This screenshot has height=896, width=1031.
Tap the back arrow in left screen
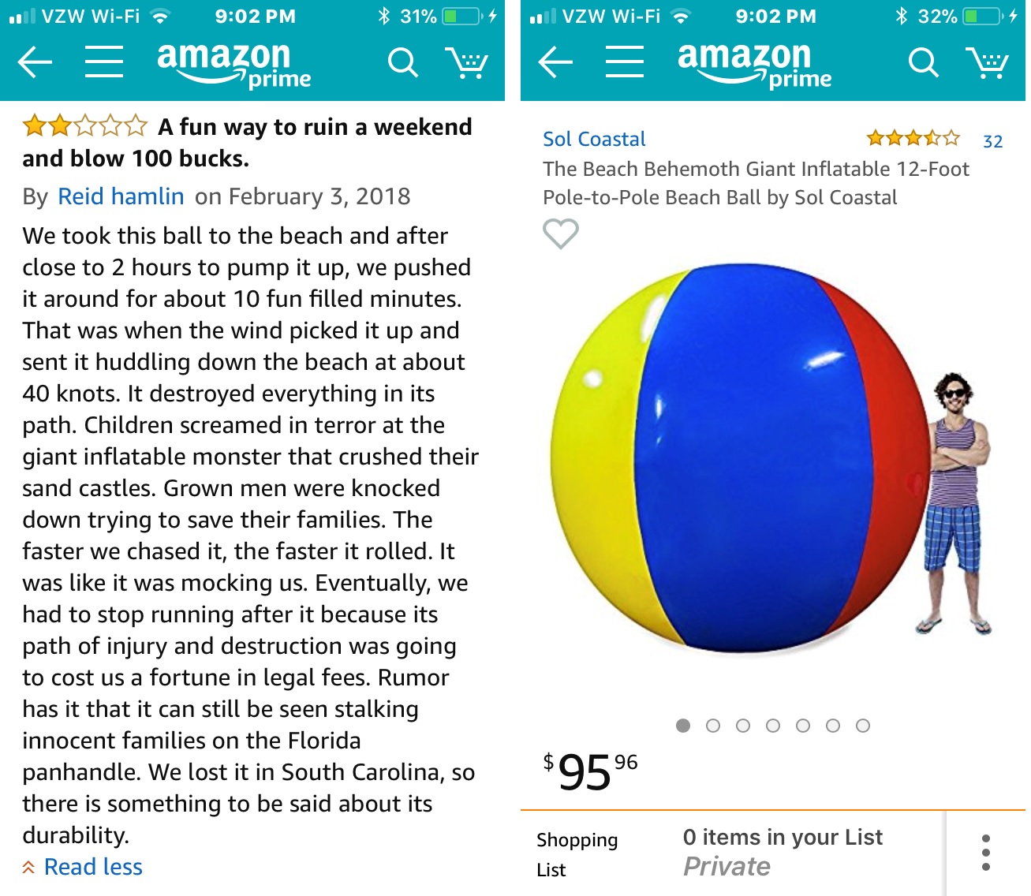tap(35, 62)
